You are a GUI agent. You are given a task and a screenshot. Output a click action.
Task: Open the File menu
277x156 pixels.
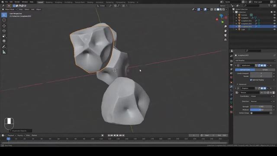6,2
